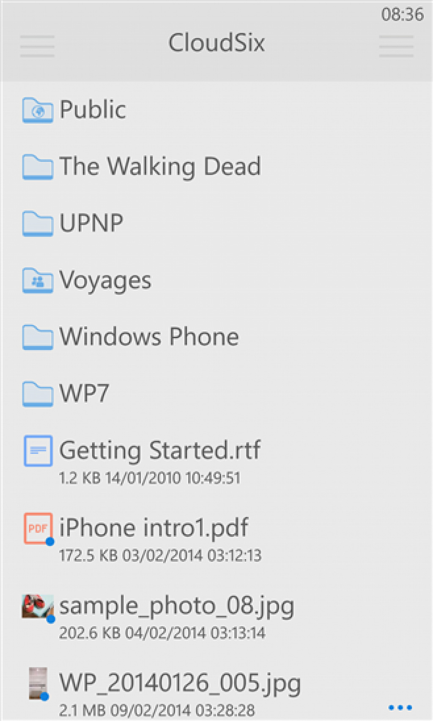Click the UPNP folder icon
The image size is (433, 721).
(38, 223)
